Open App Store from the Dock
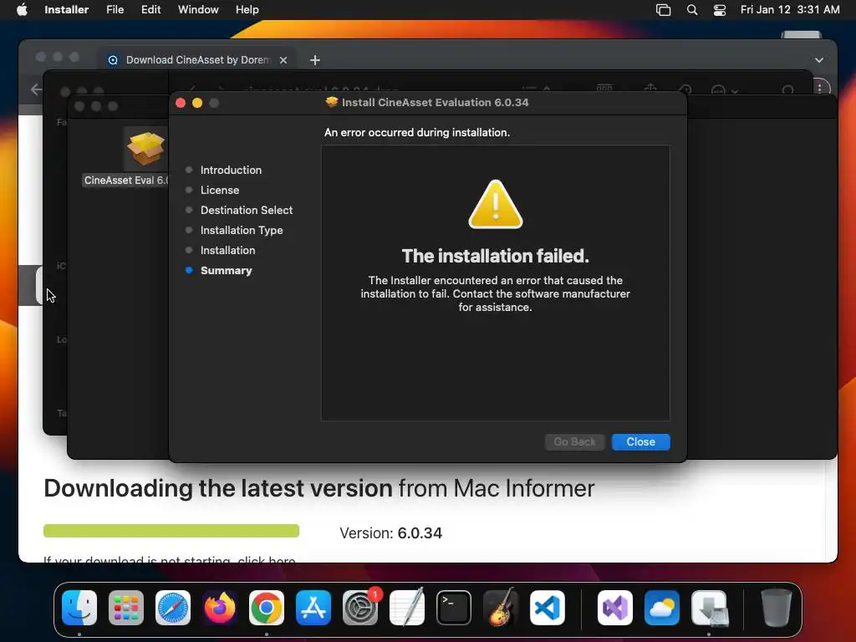 (x=313, y=608)
